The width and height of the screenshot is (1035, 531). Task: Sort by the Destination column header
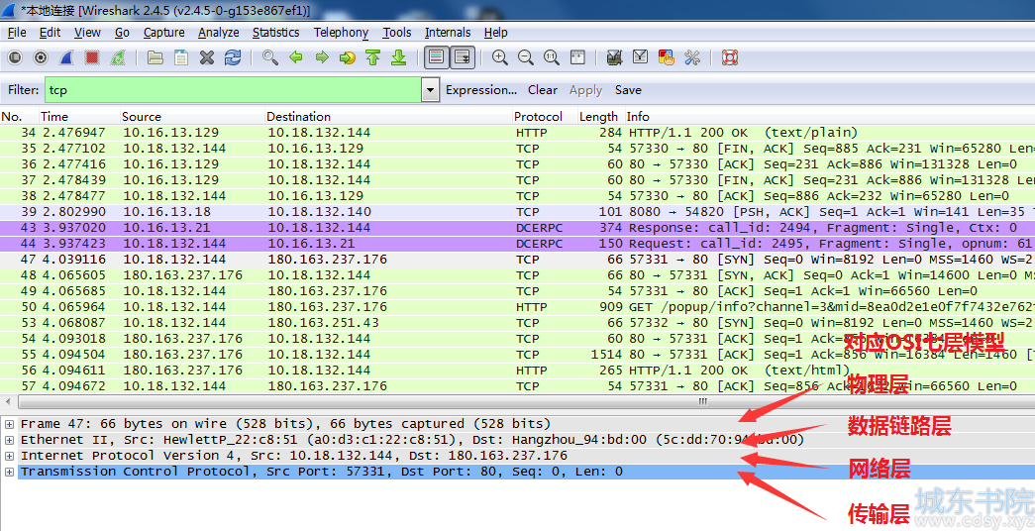click(388, 116)
